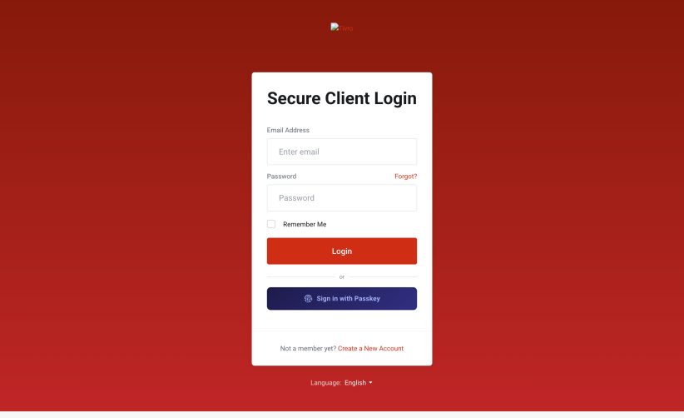Click the red Login button

pos(342,251)
